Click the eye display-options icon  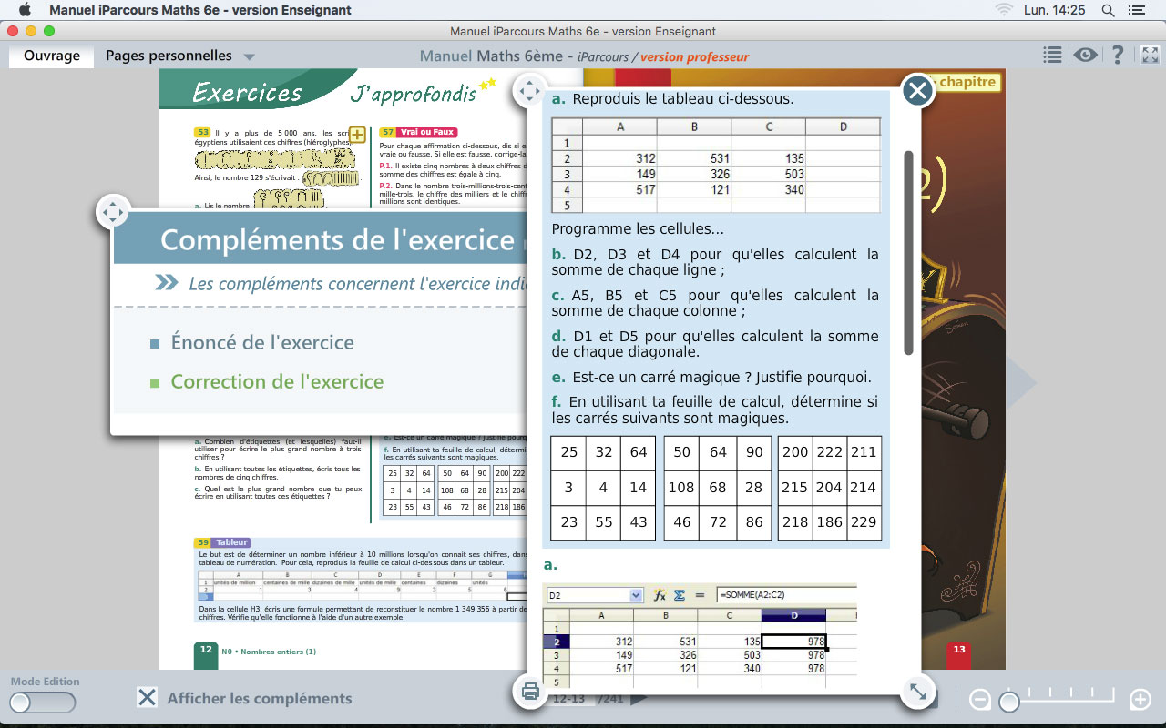[1084, 56]
